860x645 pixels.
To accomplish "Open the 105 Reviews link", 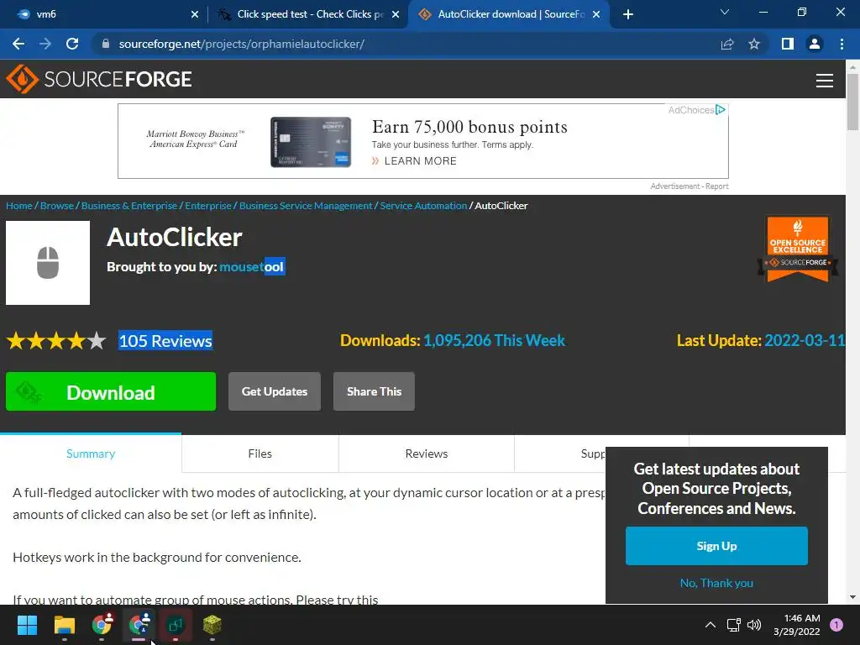I will (x=165, y=341).
